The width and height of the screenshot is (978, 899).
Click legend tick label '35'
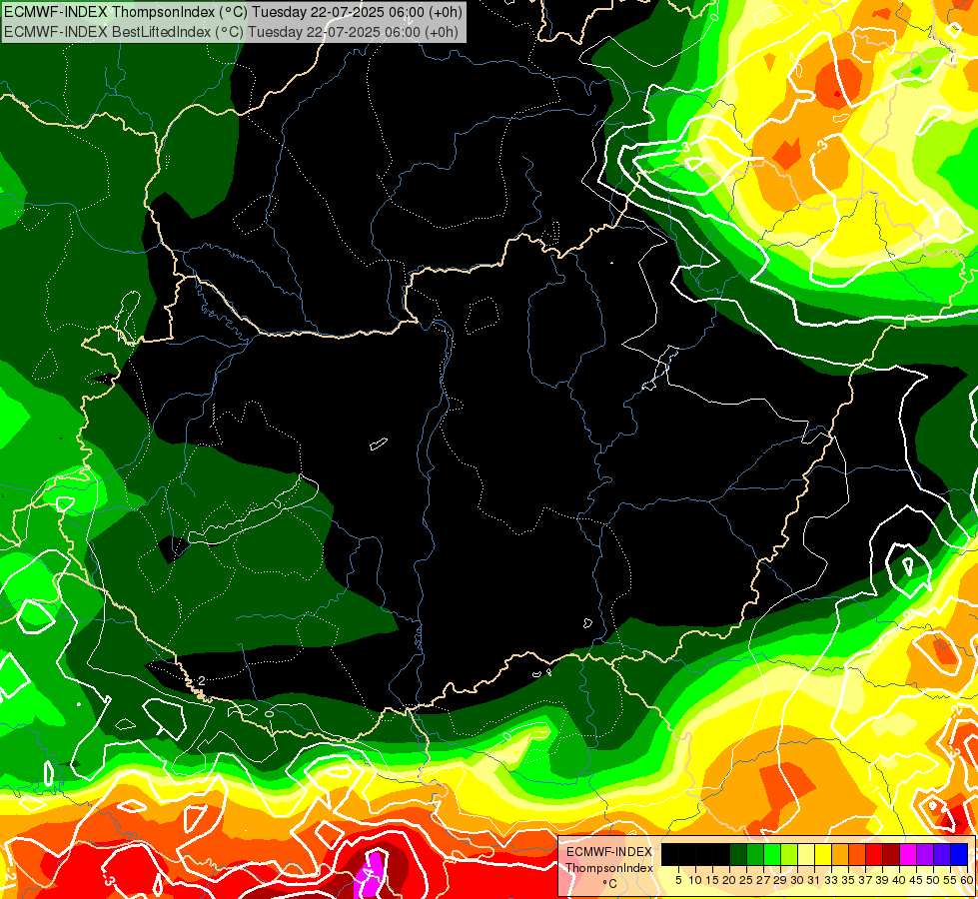[x=848, y=880]
